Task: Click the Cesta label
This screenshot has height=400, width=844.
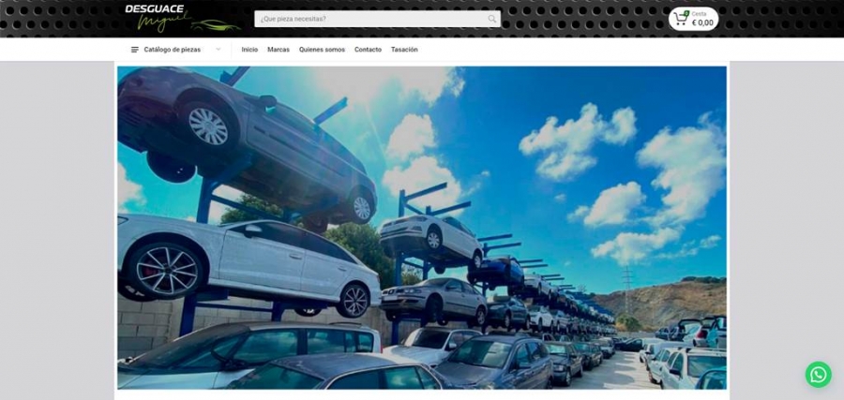Action: click(x=700, y=13)
